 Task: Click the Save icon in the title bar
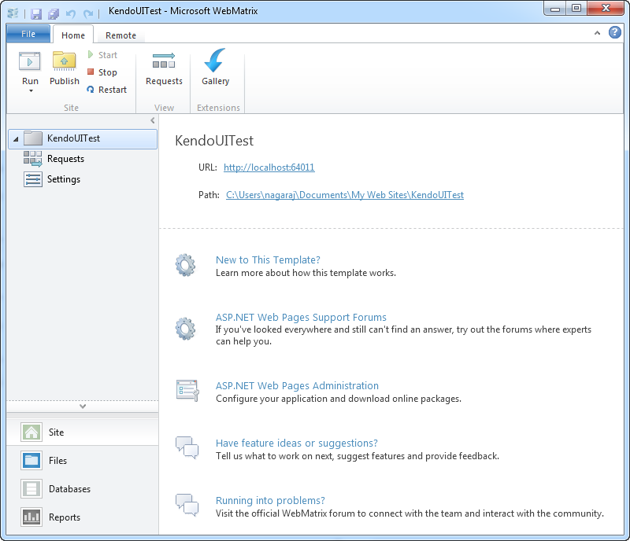click(x=36, y=13)
